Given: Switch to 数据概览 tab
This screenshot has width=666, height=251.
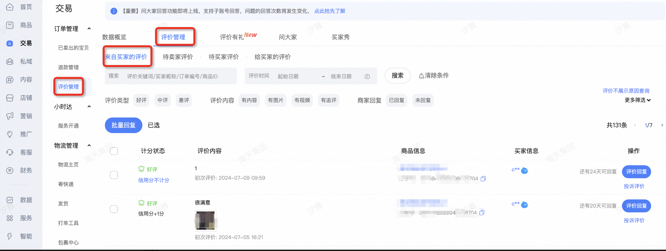Looking at the screenshot, I should pyautogui.click(x=114, y=37).
